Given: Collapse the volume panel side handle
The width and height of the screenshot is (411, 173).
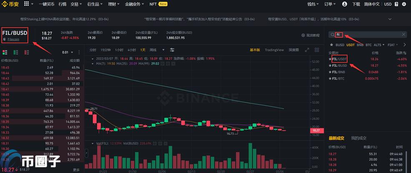Looking at the screenshot, I should 87,153.
